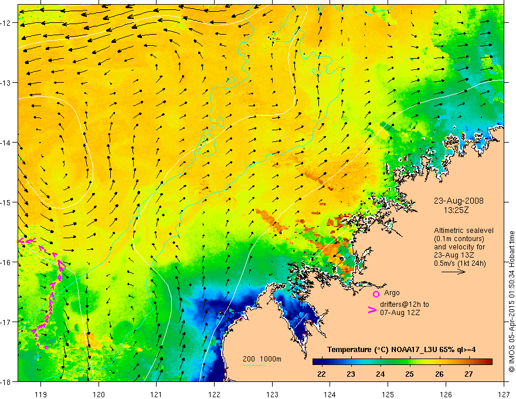Screen dimensions: 516x399
Task: Click longitude axis label 125
Action: point(388,394)
